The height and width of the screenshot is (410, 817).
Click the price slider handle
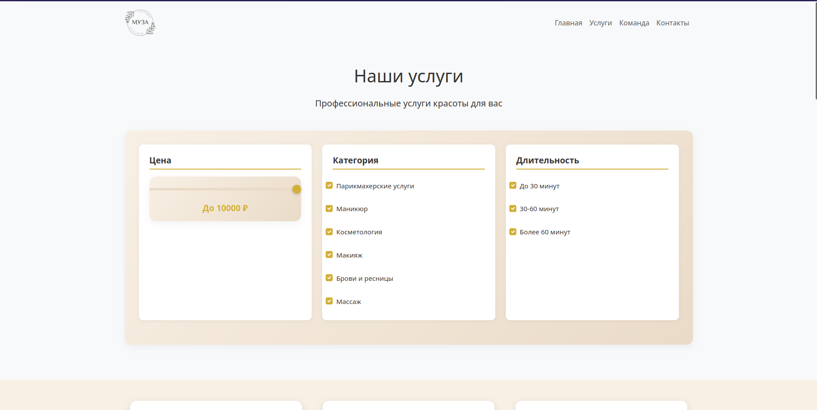[x=297, y=189]
